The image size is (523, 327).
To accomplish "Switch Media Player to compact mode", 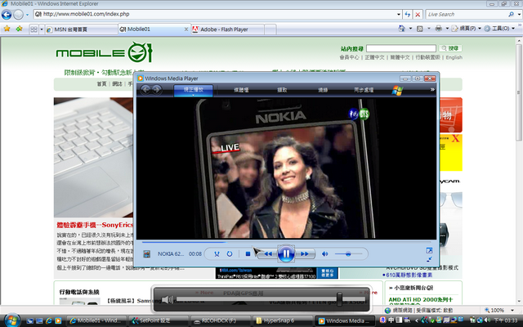I will point(429,259).
